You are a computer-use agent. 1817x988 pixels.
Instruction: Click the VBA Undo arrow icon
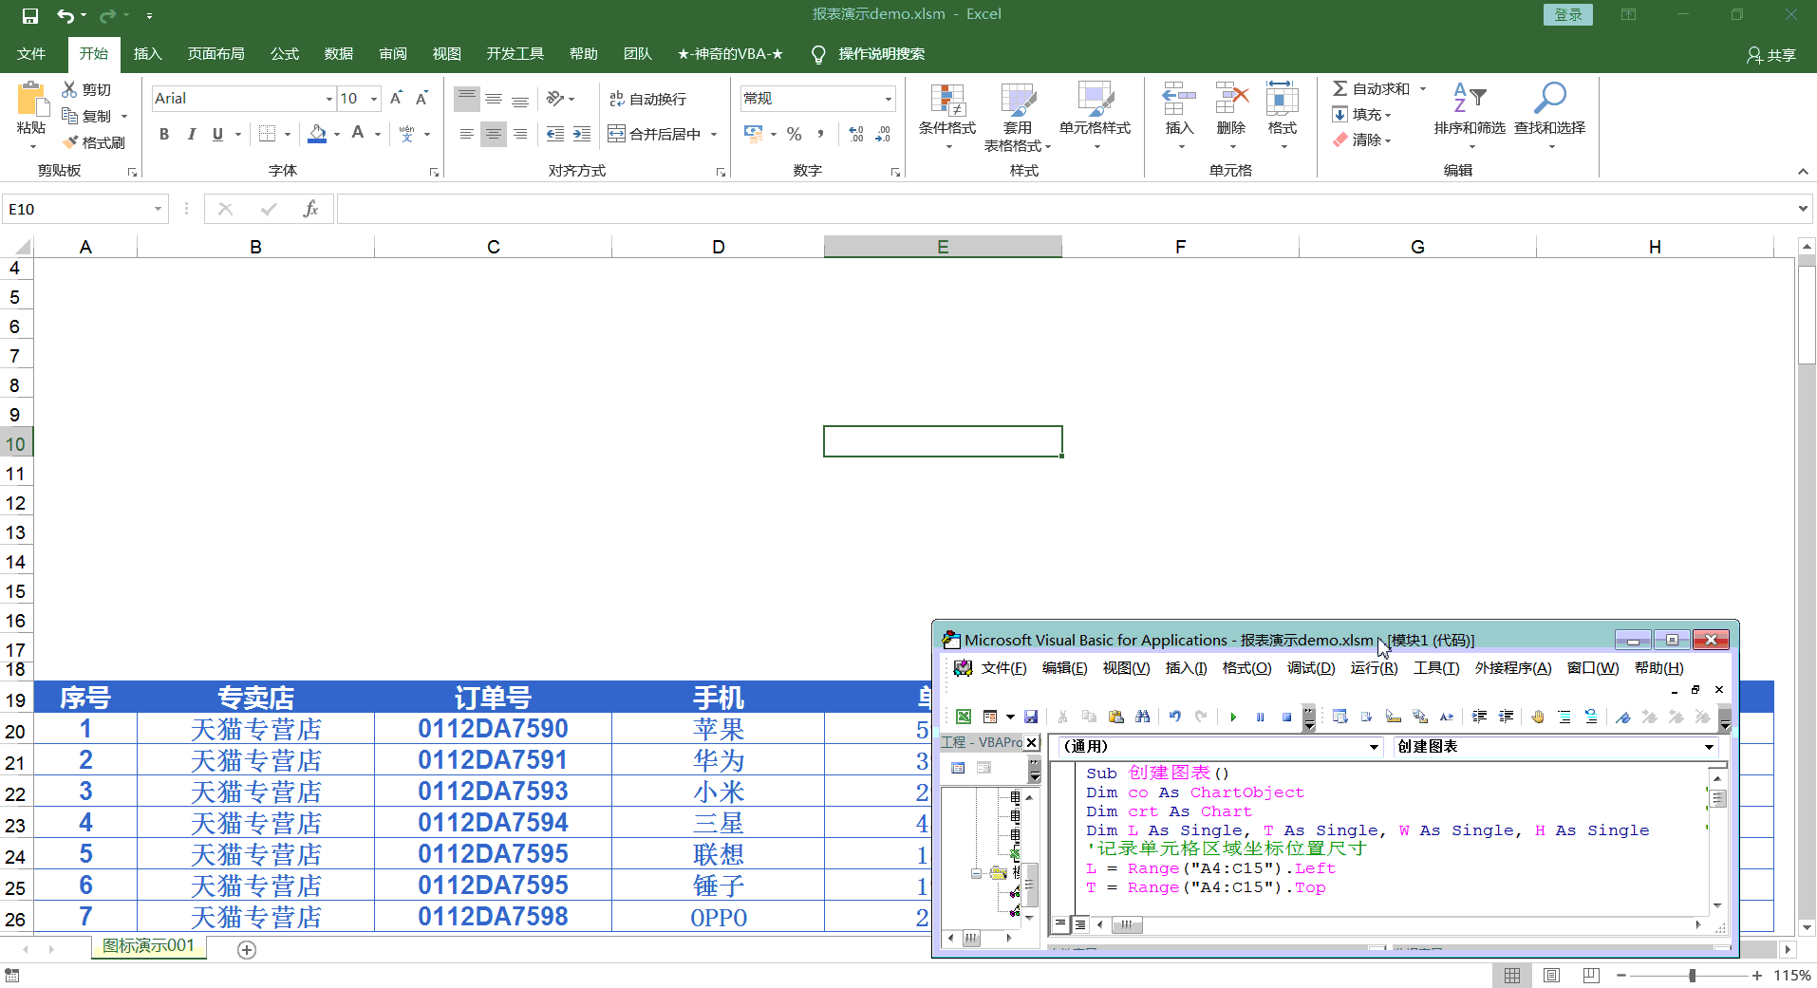[x=1175, y=717]
